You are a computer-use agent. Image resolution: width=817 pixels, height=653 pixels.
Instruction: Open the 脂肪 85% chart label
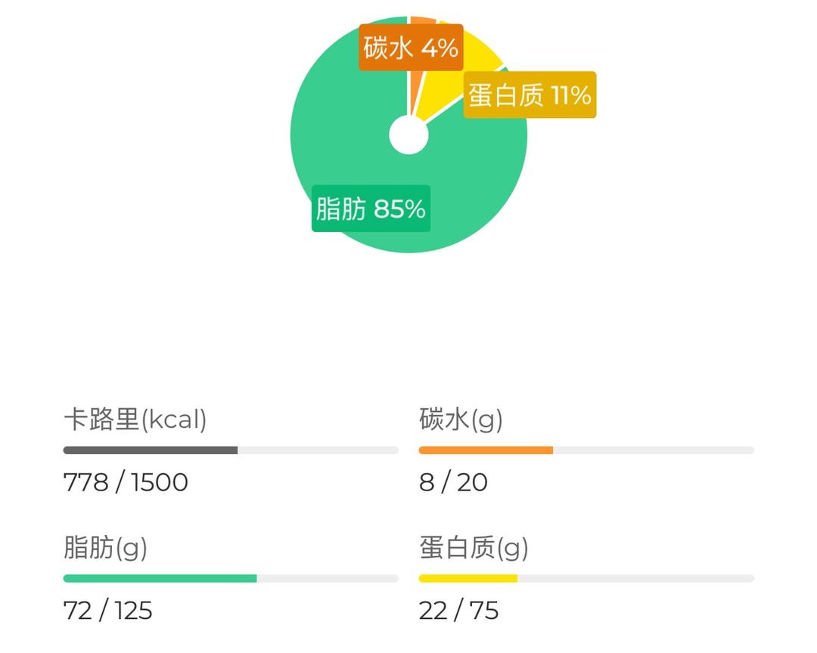point(371,209)
